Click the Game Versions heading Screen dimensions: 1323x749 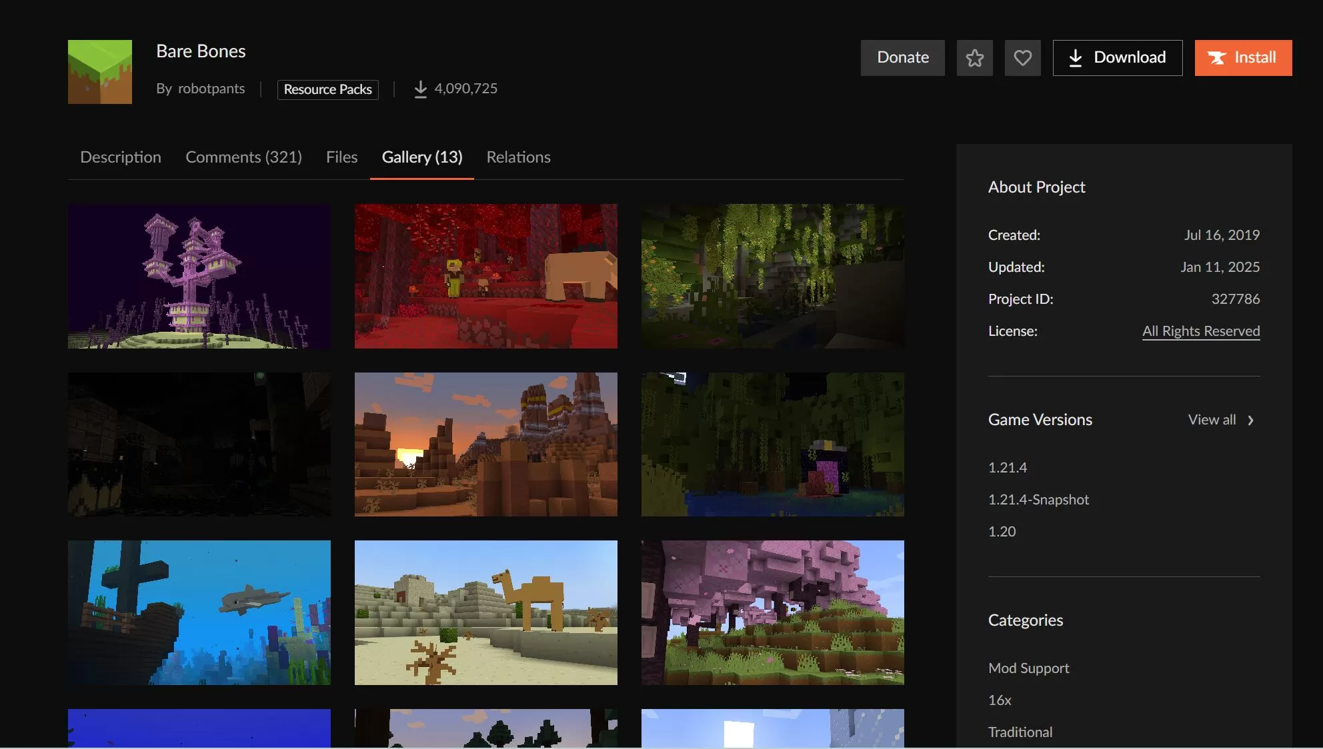1040,420
